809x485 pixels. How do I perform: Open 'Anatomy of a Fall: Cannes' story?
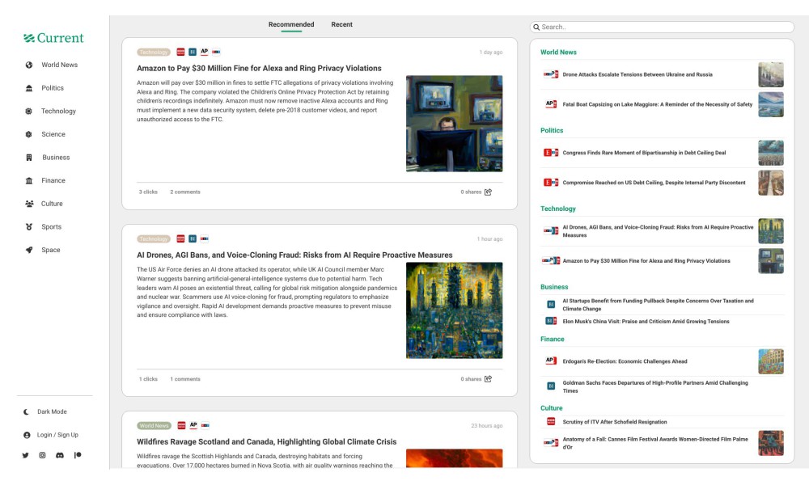click(x=655, y=443)
